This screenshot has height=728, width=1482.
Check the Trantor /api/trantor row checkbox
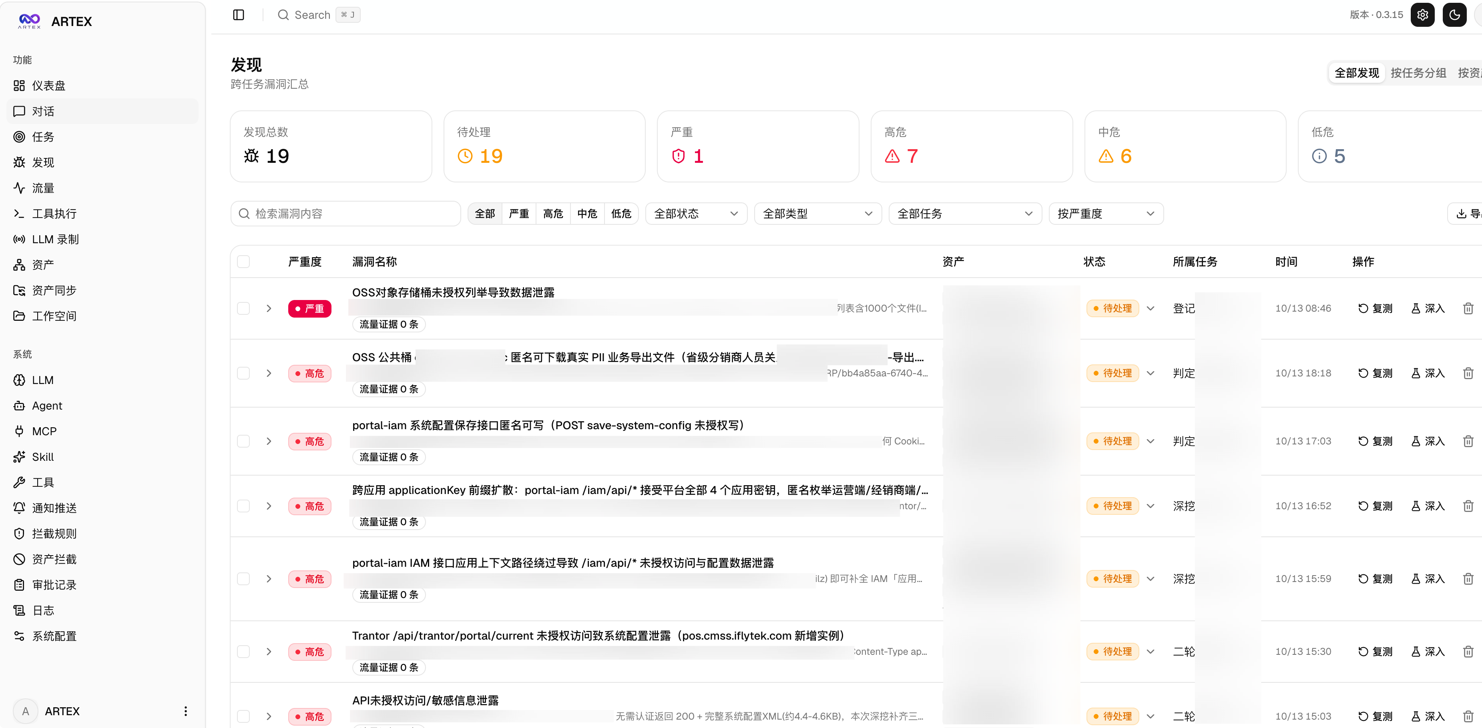click(x=243, y=652)
